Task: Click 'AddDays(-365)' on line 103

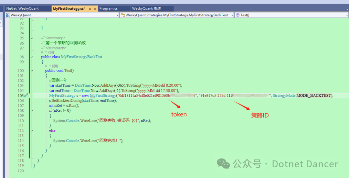Action: [112, 85]
